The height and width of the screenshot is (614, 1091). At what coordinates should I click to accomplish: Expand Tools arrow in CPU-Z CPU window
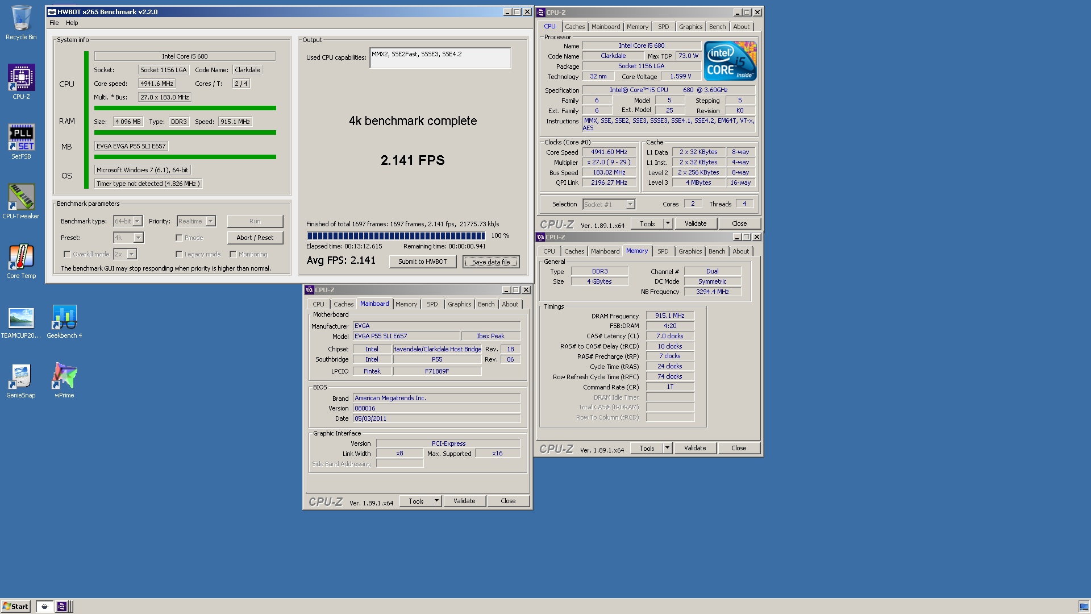(x=668, y=223)
